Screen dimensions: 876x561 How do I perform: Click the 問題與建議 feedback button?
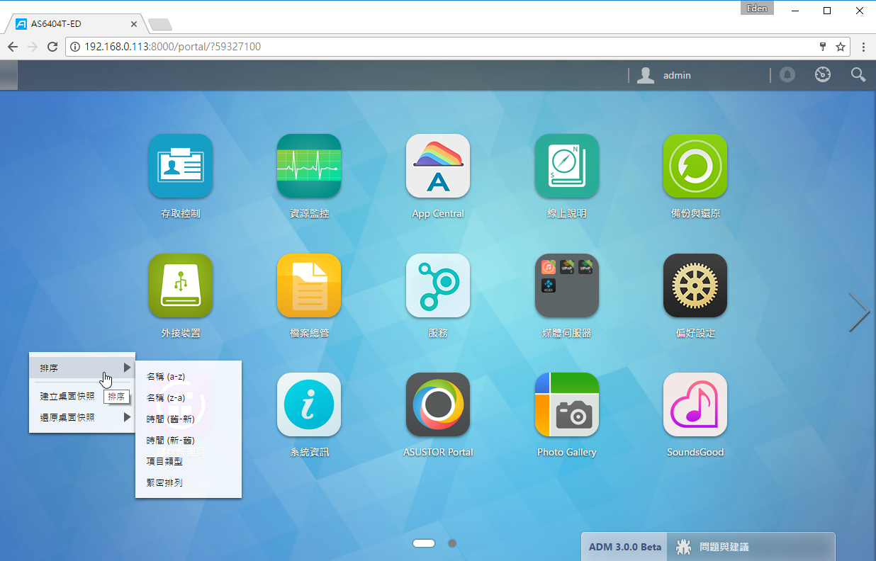pyautogui.click(x=751, y=547)
